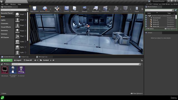Open the Blueprints dropdown arrow
Image resolution: width=178 pixels, height=100 pixels.
click(x=100, y=9)
